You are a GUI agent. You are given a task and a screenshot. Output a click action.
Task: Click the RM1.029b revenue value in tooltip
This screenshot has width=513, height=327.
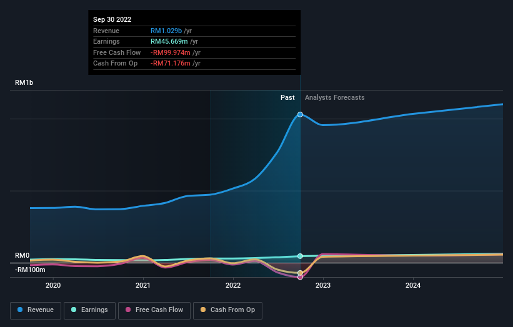click(166, 31)
